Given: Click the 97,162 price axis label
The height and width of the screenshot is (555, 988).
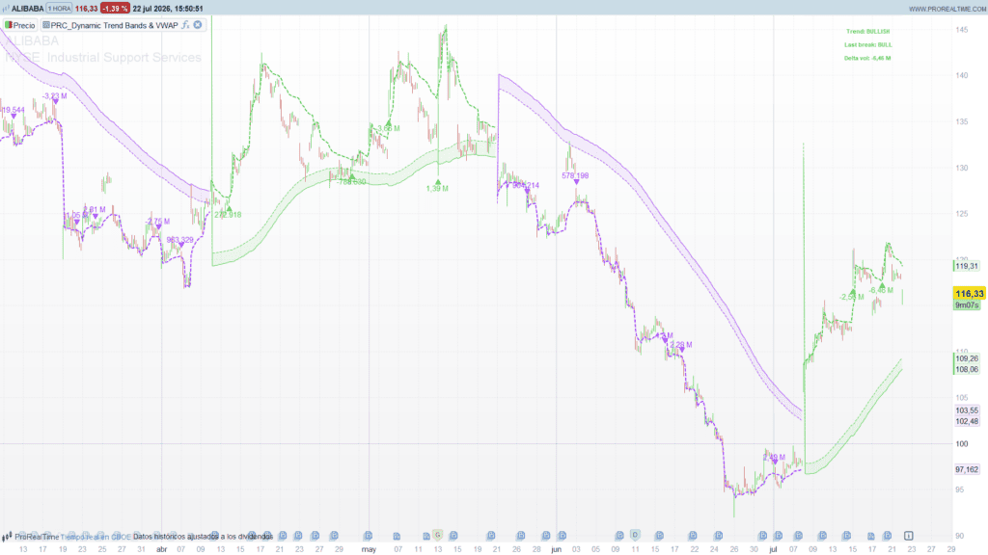Looking at the screenshot, I should [967, 469].
